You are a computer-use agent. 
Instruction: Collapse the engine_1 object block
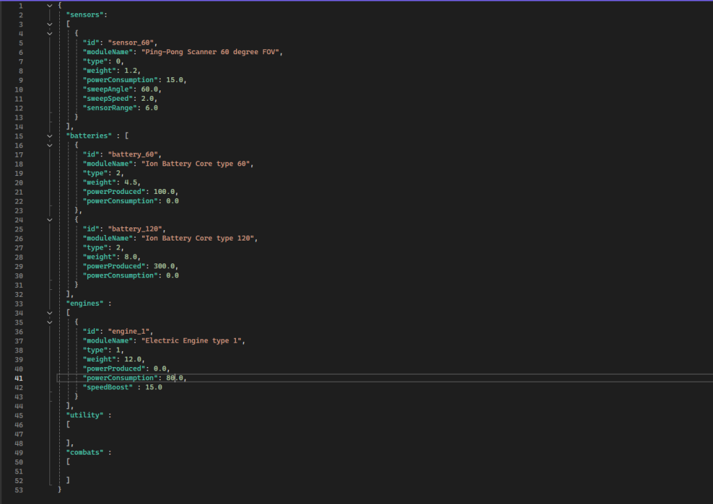pos(49,322)
